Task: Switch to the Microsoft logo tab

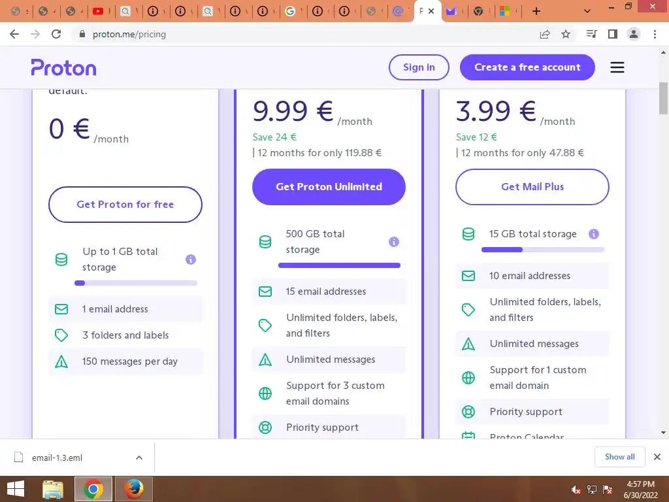Action: click(505, 12)
